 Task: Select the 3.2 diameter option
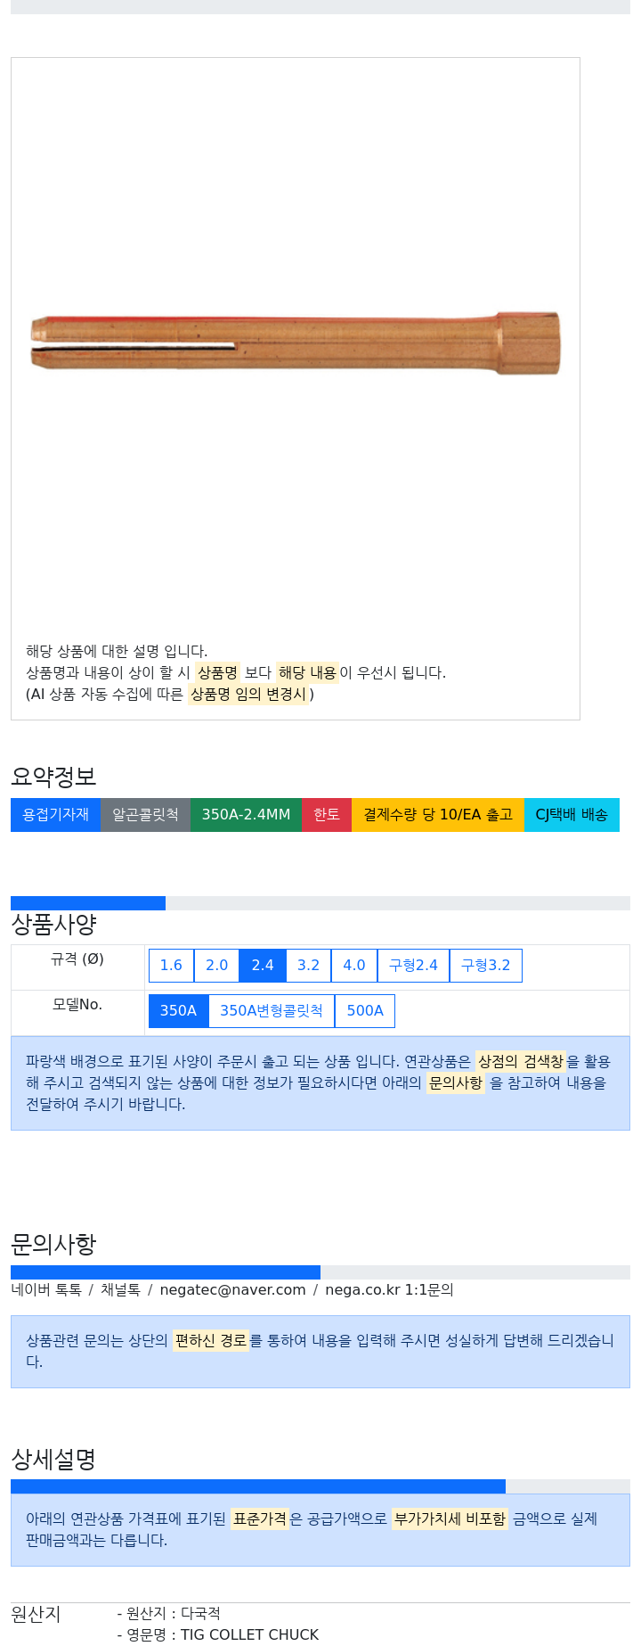(x=308, y=965)
